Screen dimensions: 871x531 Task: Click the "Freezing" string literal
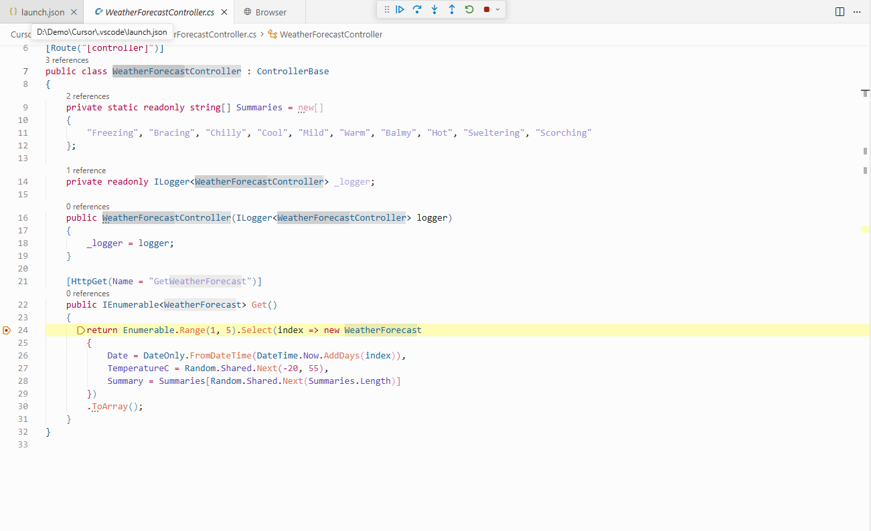(112, 133)
